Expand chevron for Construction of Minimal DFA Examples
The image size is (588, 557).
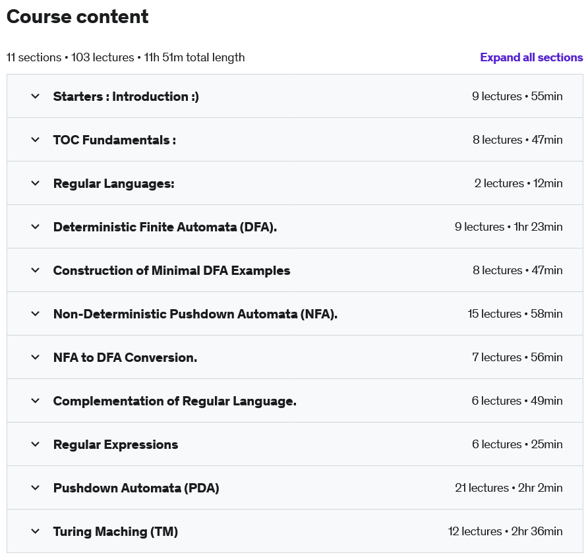click(35, 270)
